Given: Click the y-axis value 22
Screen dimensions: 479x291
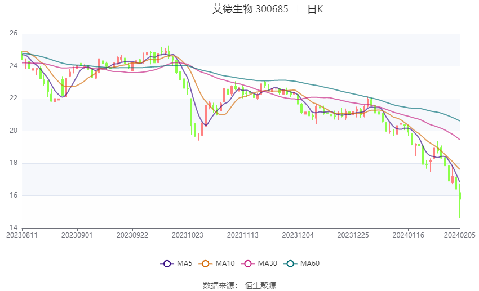Looking at the screenshot, I should point(14,98).
